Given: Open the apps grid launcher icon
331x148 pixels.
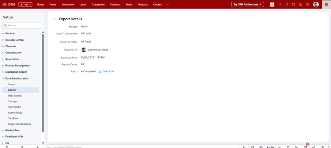Looking at the screenshot, I should [x=326, y=5].
